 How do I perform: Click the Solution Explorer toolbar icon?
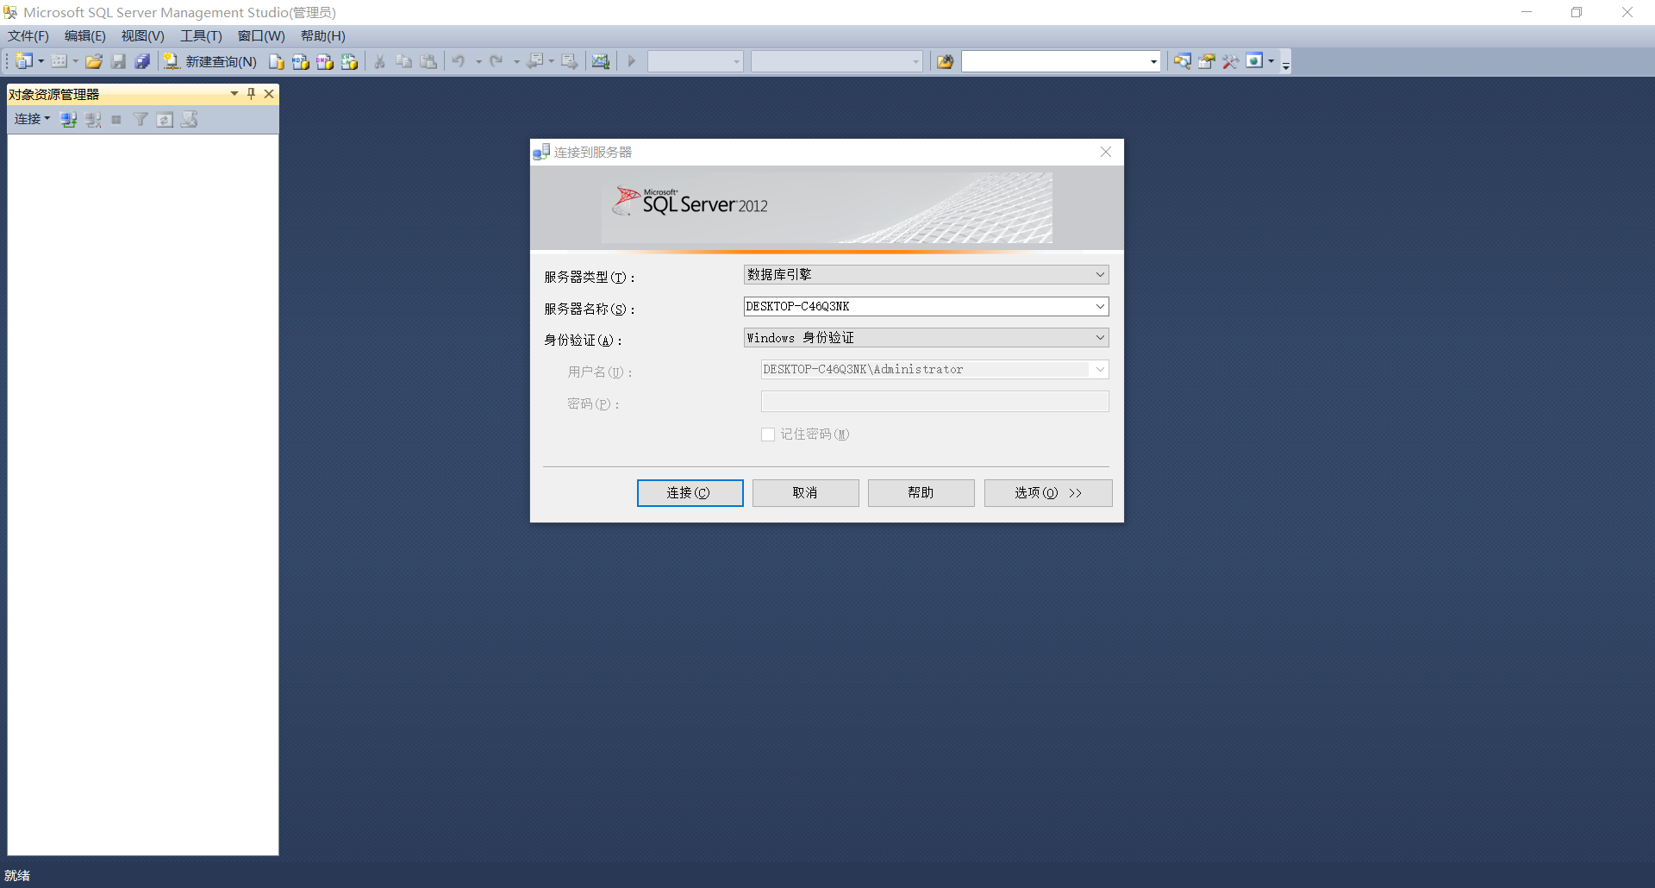1183,61
